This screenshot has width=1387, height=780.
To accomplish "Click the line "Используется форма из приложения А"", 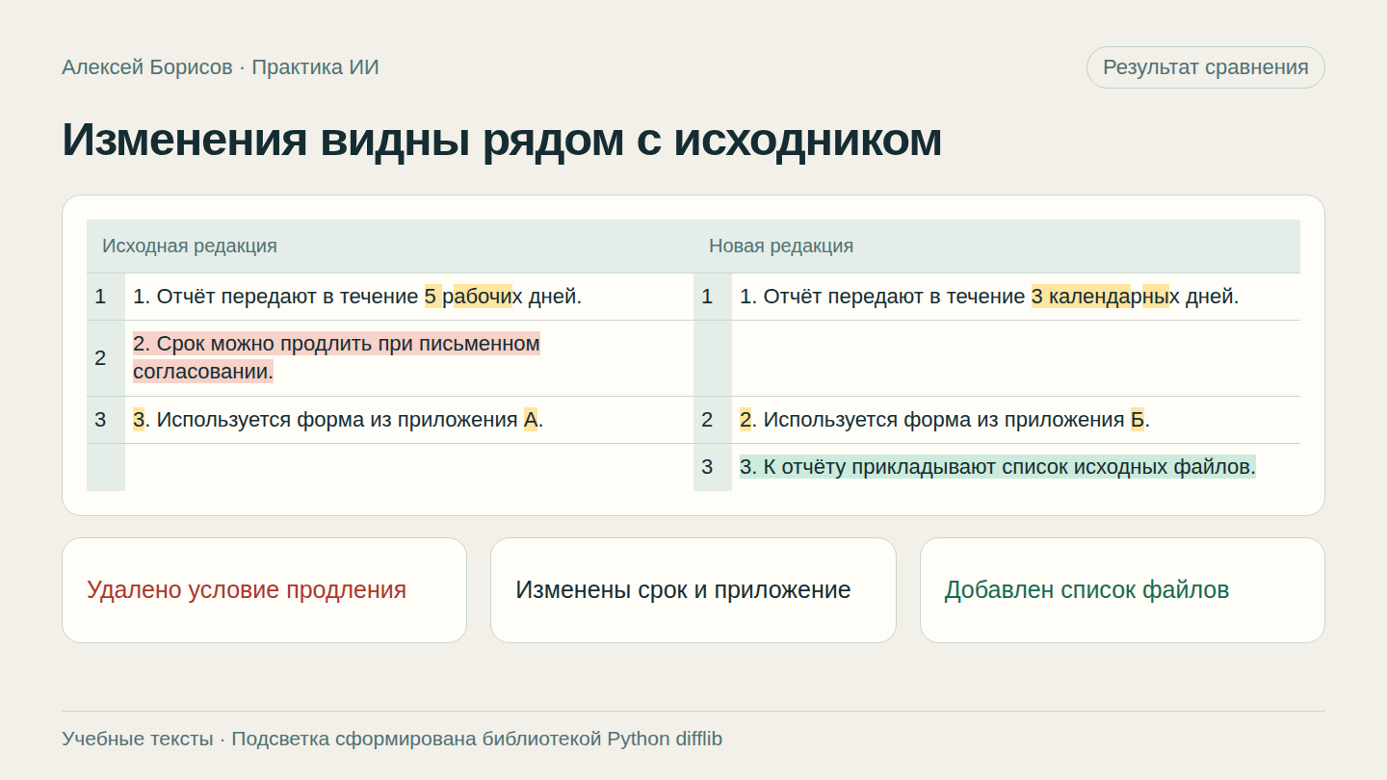I will tap(338, 420).
